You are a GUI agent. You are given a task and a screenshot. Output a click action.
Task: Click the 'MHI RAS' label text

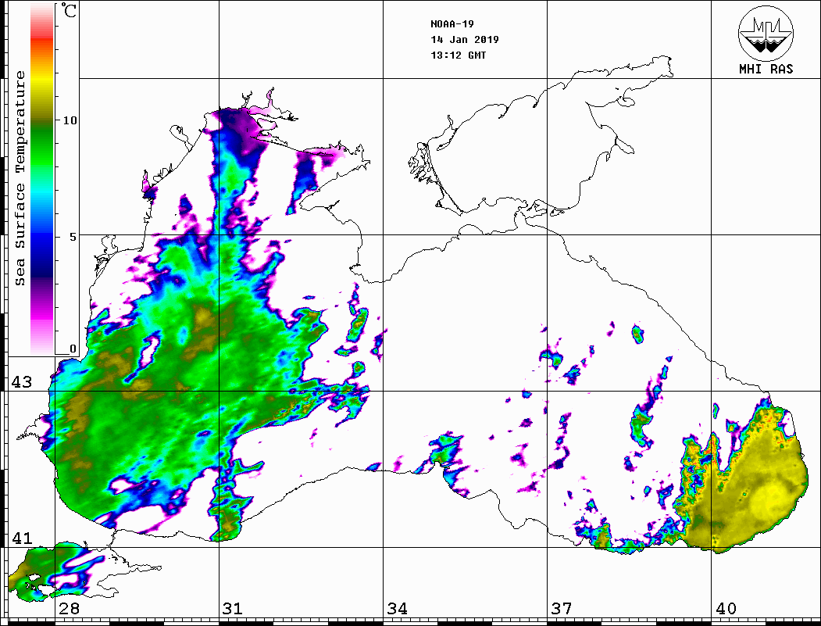click(x=766, y=69)
